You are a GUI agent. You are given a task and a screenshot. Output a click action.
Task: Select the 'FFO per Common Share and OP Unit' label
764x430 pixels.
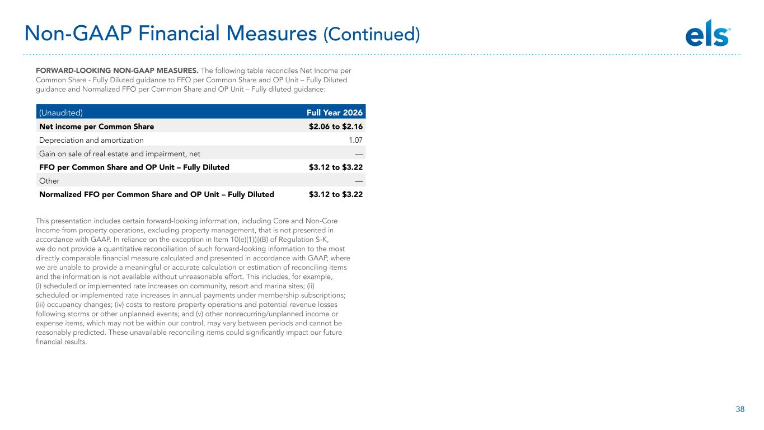pos(134,167)
